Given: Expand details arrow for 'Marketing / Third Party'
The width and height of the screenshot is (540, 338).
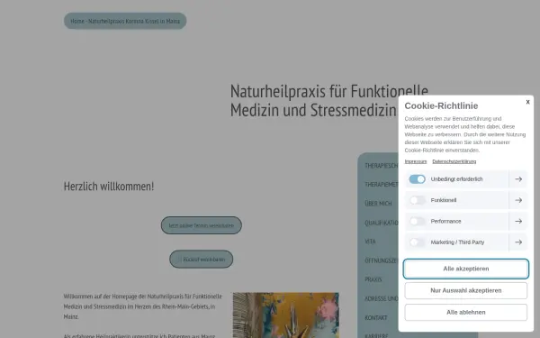Looking at the screenshot, I should pos(518,242).
